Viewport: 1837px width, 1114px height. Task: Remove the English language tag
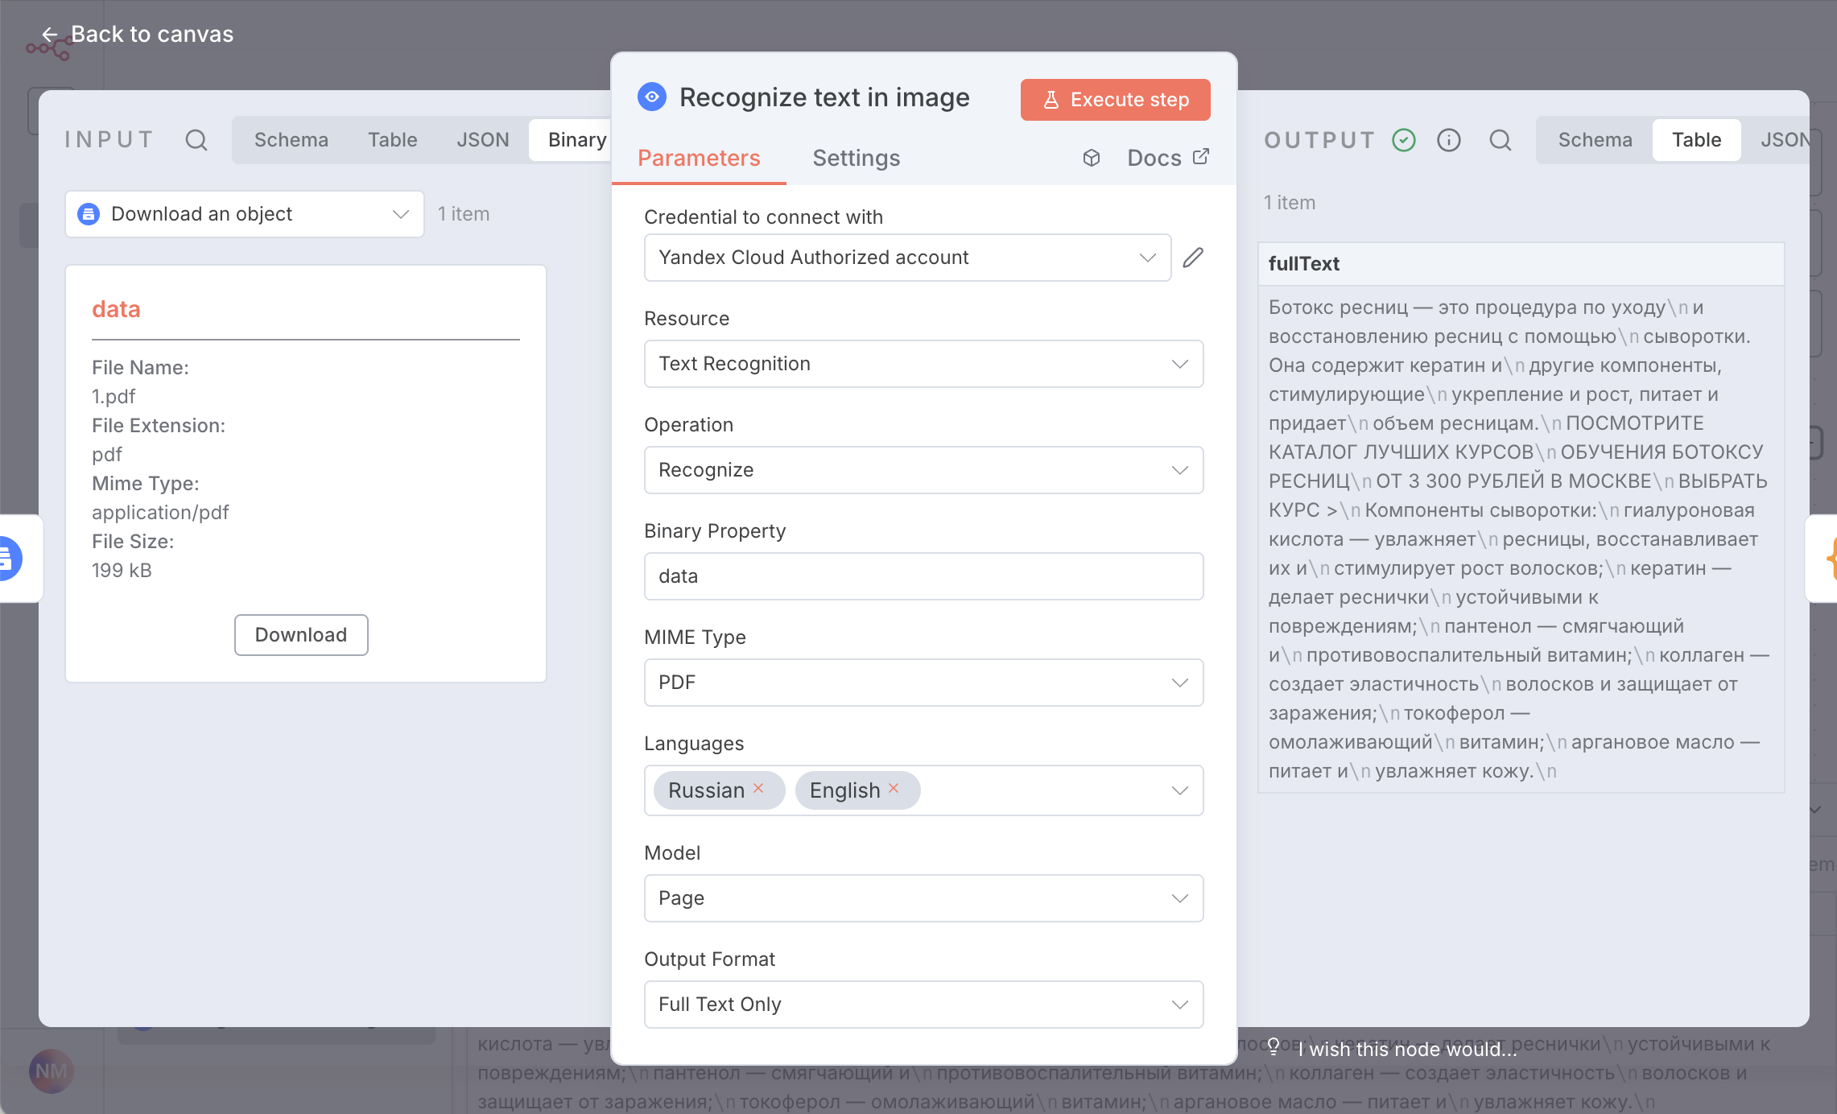pyautogui.click(x=893, y=790)
